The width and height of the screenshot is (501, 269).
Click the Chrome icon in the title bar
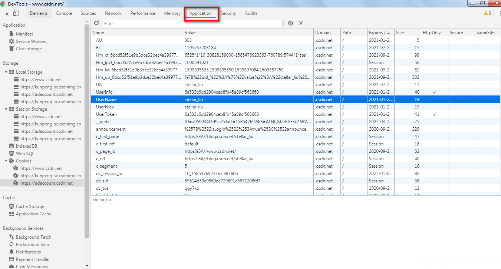click(3, 3)
